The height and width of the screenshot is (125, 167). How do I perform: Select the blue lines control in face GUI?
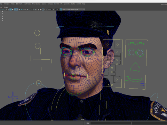tap(142, 84)
